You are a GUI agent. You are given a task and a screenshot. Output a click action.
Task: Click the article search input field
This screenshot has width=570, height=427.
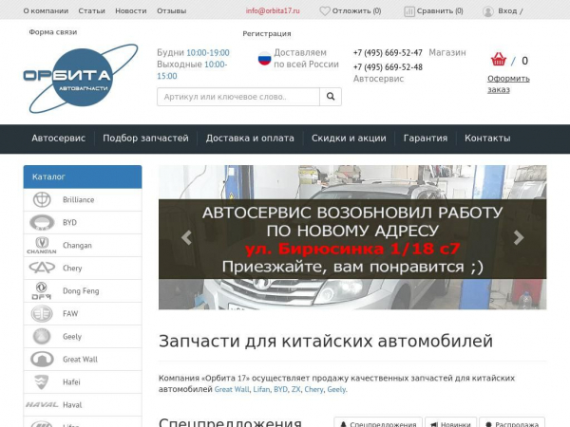(237, 97)
